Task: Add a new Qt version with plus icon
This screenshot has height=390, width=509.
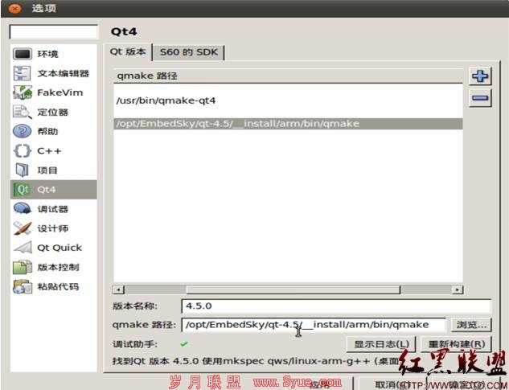Action: click(x=480, y=76)
